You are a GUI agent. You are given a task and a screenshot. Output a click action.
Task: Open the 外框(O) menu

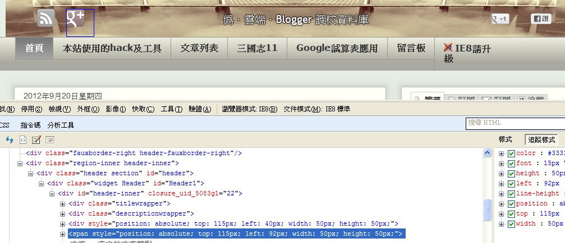88,109
